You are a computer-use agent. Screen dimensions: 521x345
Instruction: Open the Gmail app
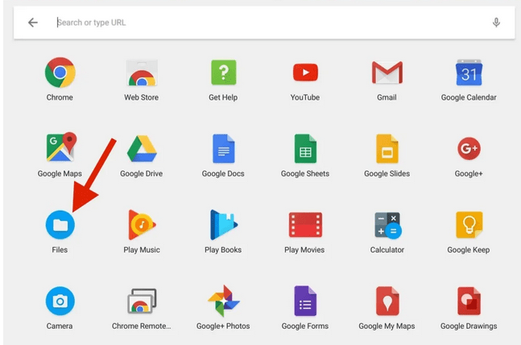387,72
